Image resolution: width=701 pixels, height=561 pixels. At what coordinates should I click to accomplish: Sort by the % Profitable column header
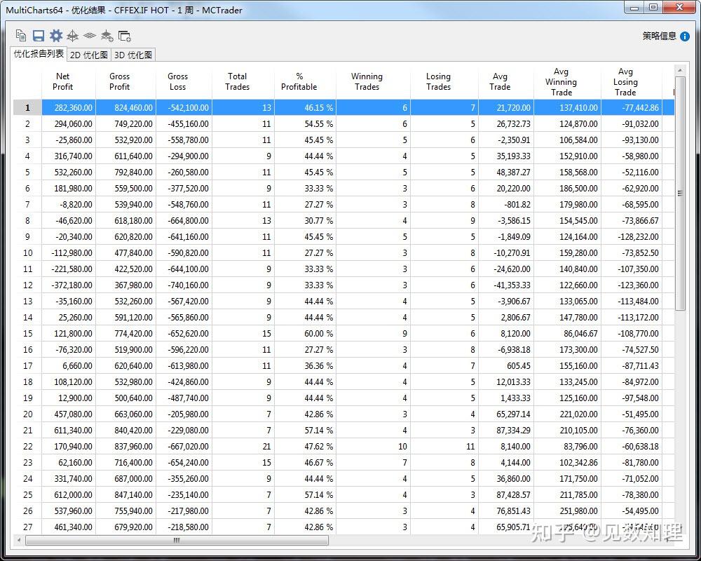click(x=299, y=81)
